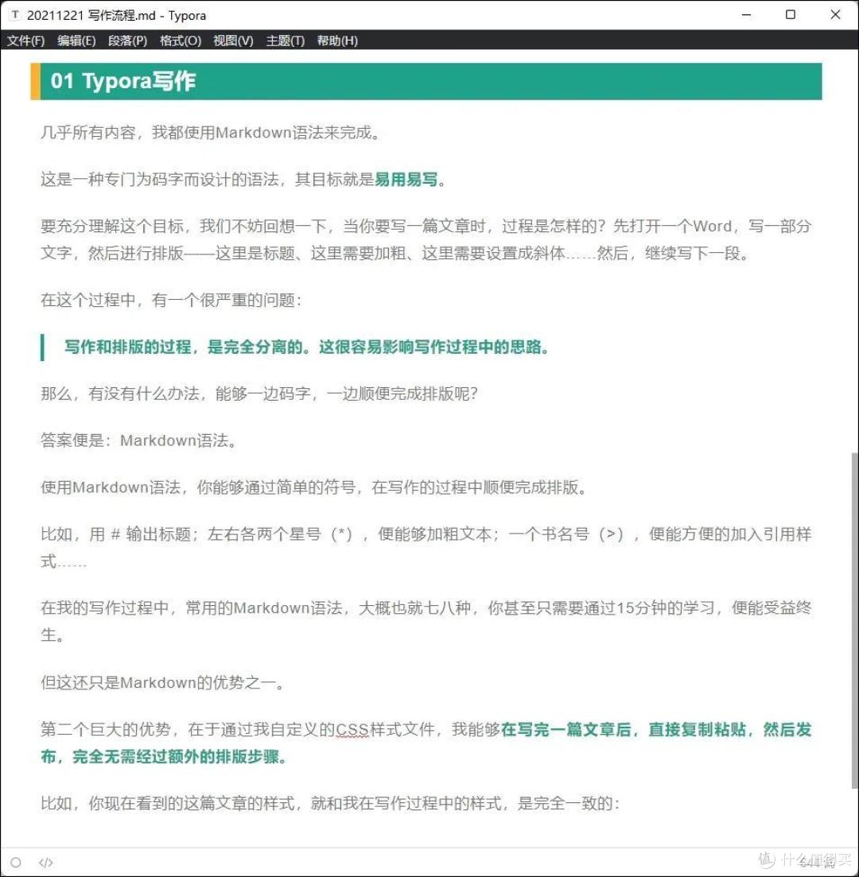Minimize the Typora window
The width and height of the screenshot is (859, 877).
coord(746,15)
